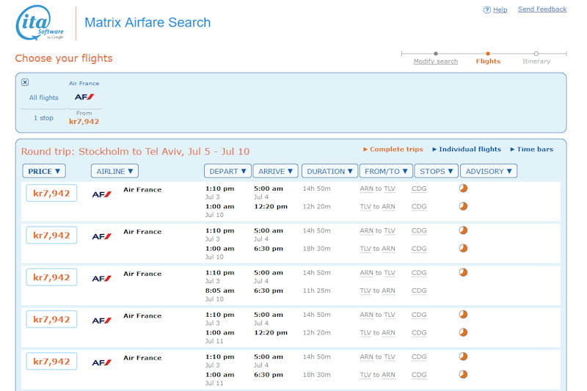
Task: Close the airline filter box with X
Action: 25,82
